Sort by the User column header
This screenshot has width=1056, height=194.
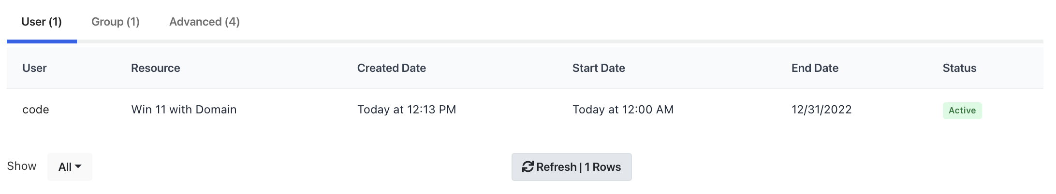pyautogui.click(x=34, y=68)
